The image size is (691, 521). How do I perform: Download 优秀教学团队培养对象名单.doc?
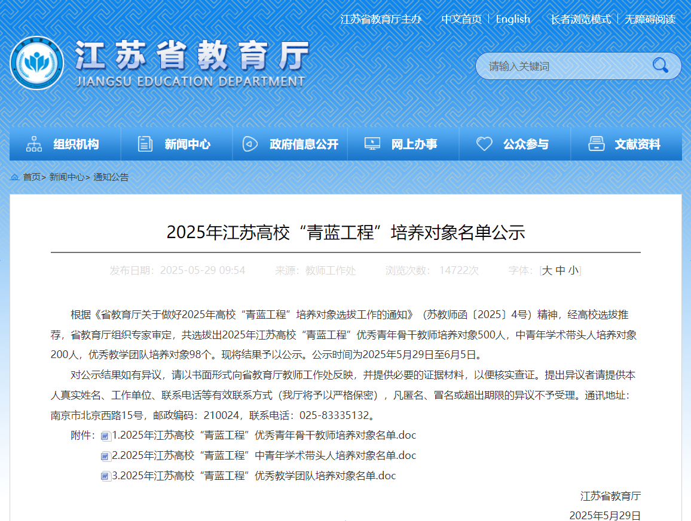[x=254, y=476]
